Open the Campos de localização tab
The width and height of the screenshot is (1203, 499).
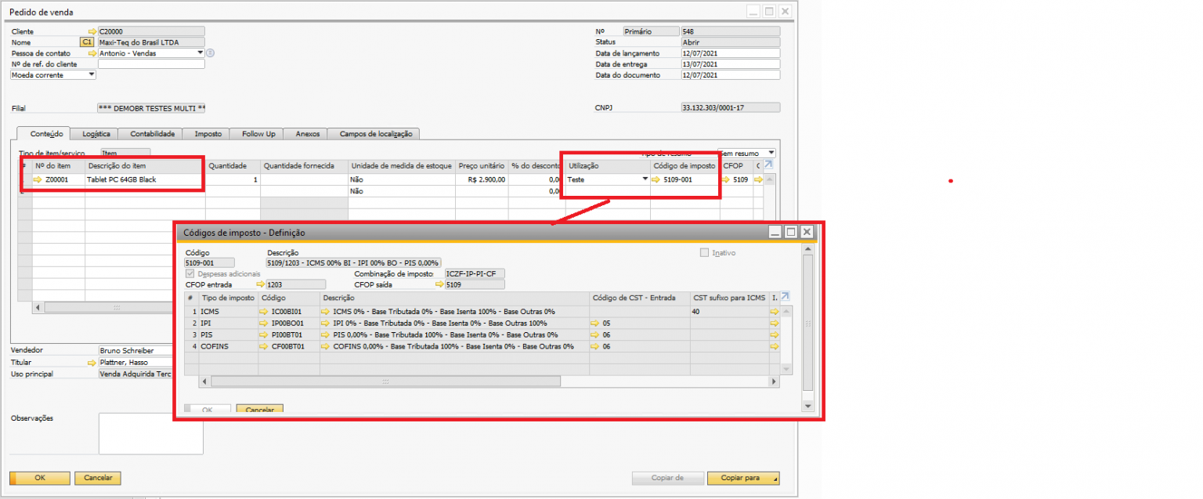[x=375, y=134]
